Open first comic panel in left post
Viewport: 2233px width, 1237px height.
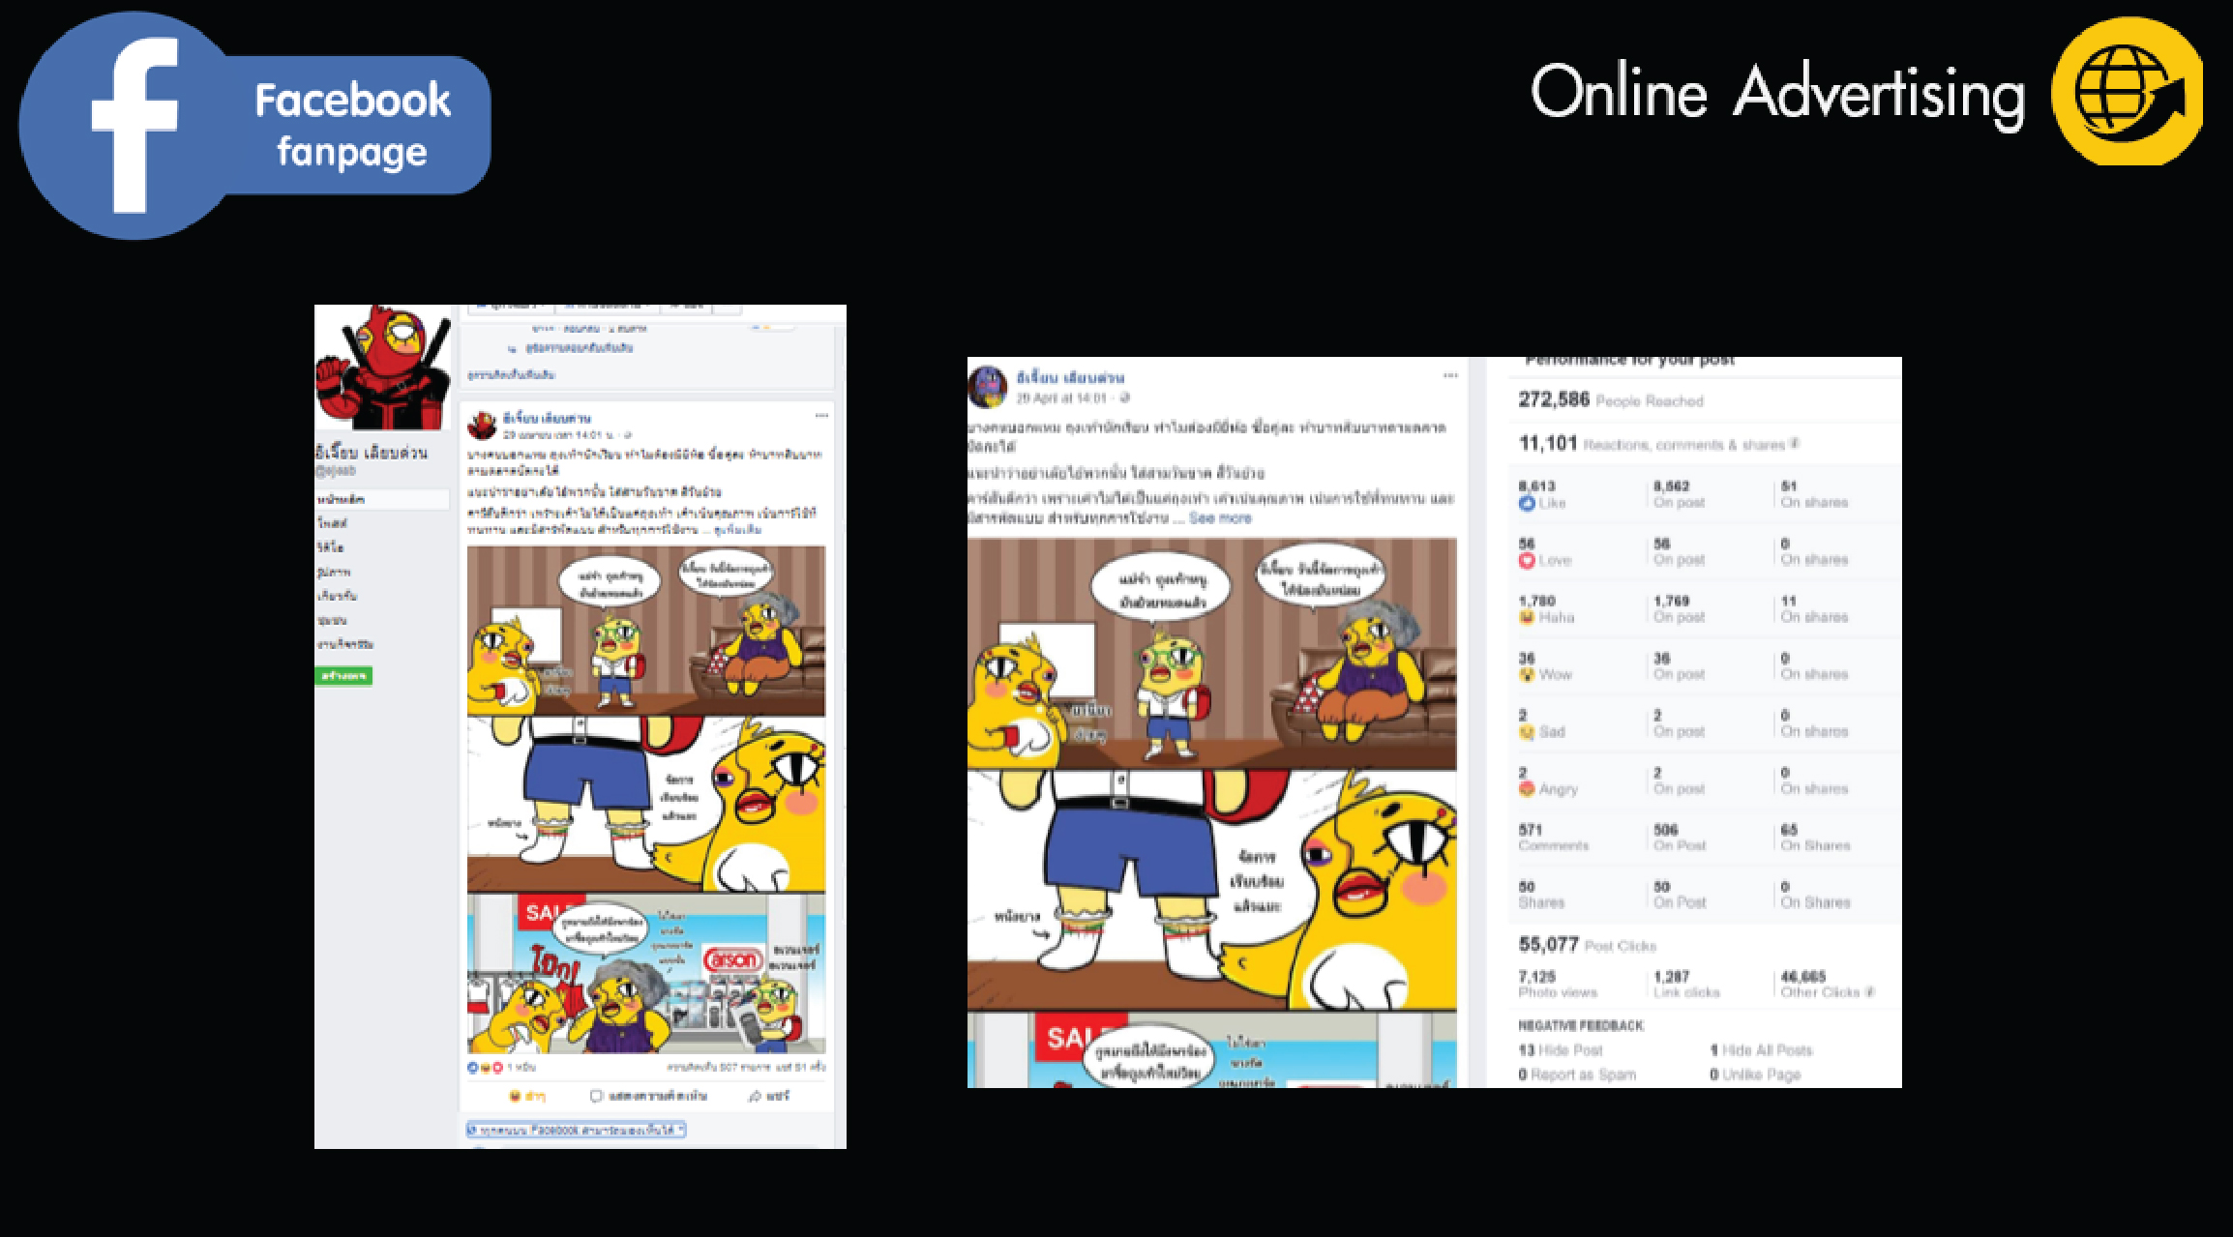646,631
